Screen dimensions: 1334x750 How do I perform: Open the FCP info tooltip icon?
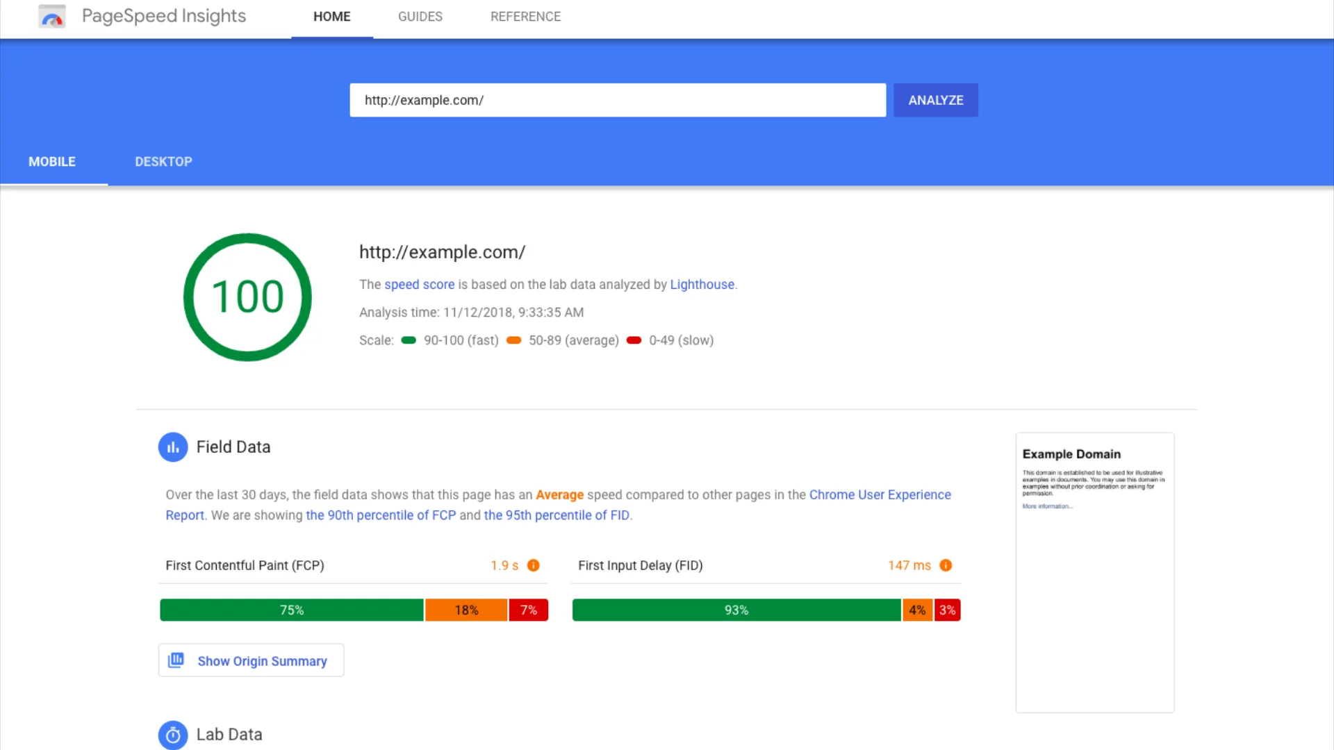(533, 565)
